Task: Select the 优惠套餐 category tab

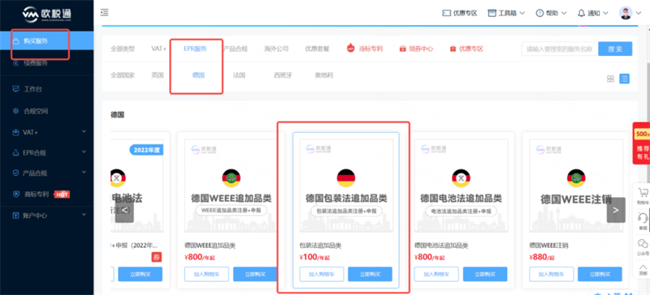Action: [x=317, y=49]
